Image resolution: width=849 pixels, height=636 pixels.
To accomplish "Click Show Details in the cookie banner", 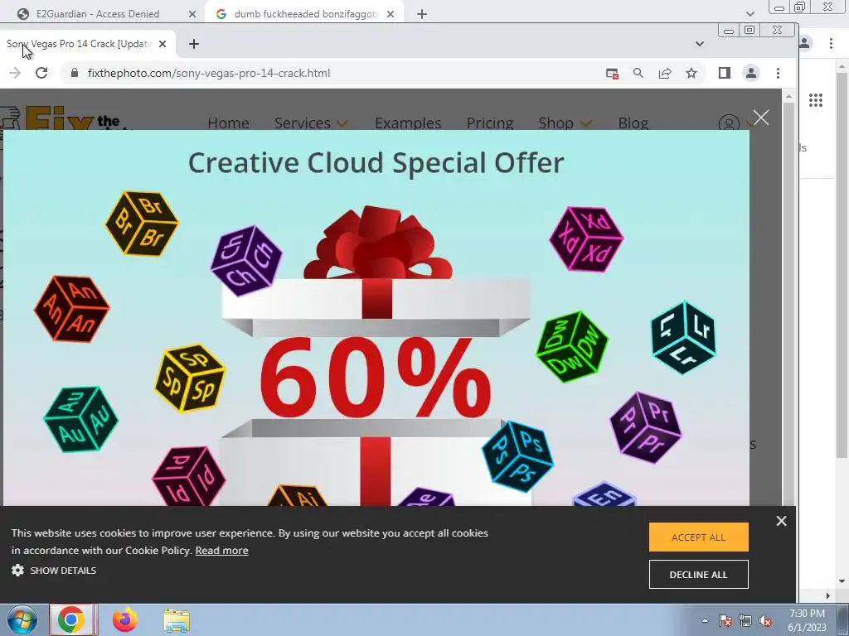I will pyautogui.click(x=63, y=570).
